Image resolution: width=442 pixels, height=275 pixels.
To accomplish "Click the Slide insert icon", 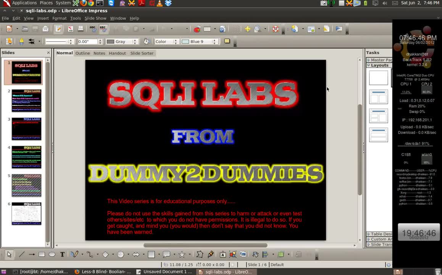I will click(x=295, y=29).
